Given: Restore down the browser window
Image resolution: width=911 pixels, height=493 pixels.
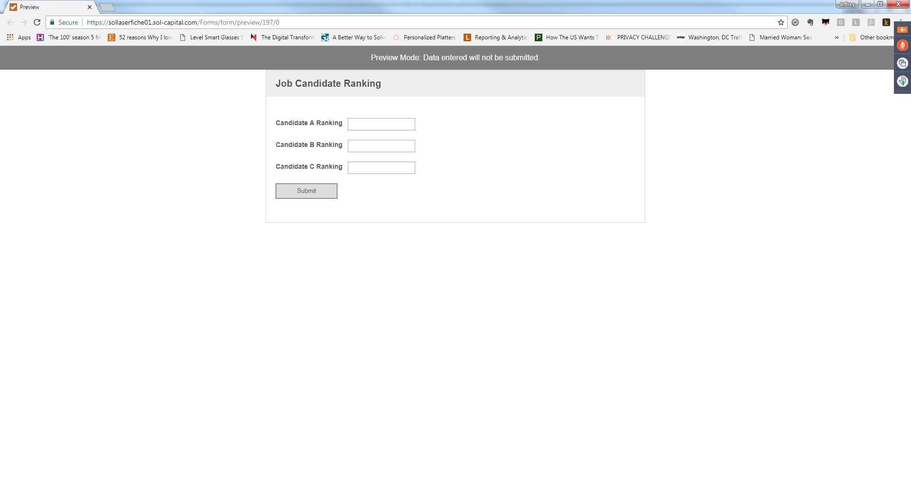Looking at the screenshot, I should pyautogui.click(x=880, y=4).
